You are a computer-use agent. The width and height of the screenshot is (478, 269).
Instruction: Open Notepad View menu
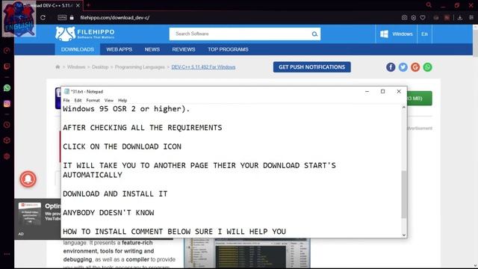(109, 100)
